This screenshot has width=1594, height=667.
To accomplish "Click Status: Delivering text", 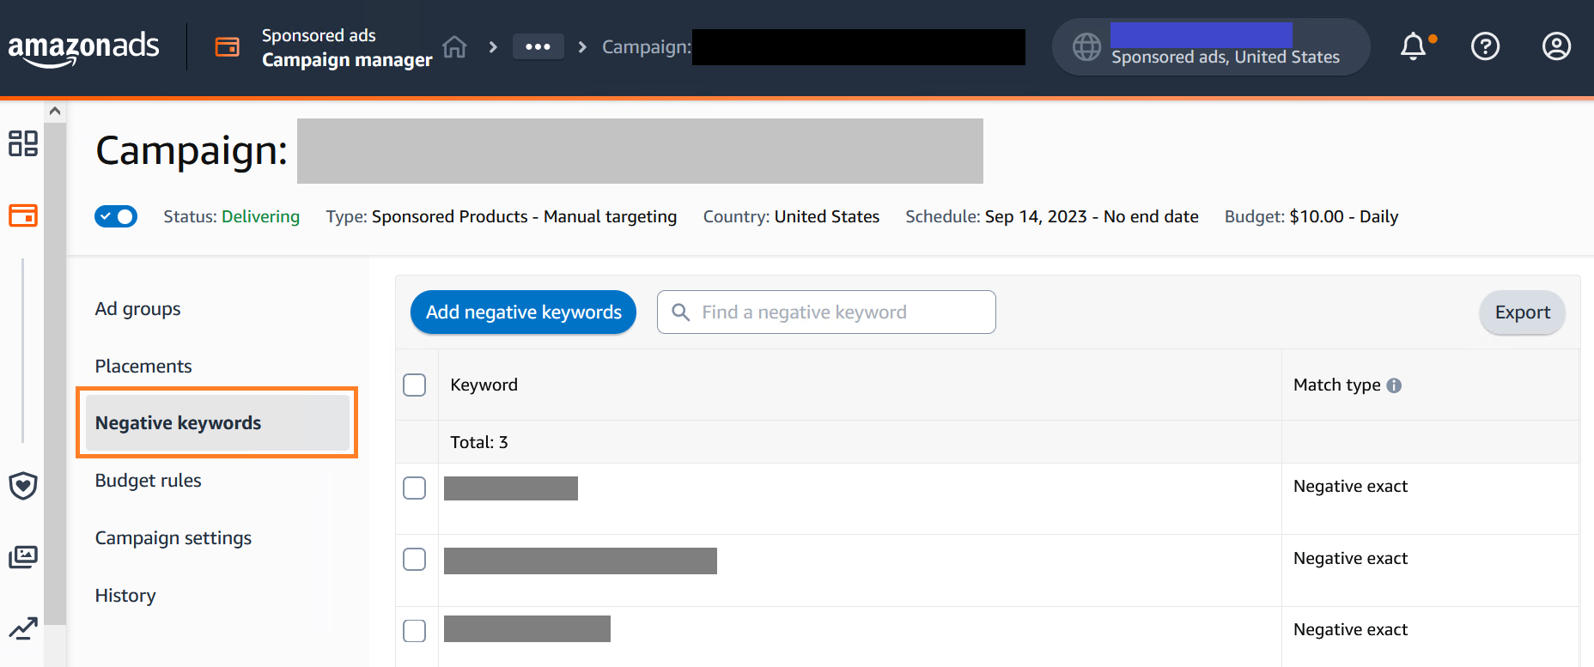I will click(232, 216).
